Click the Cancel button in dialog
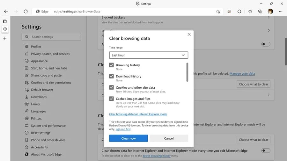Image resolution: width=287 pixels, height=161 pixels. pyautogui.click(x=169, y=138)
